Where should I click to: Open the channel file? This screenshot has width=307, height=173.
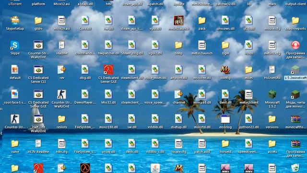click(x=178, y=95)
